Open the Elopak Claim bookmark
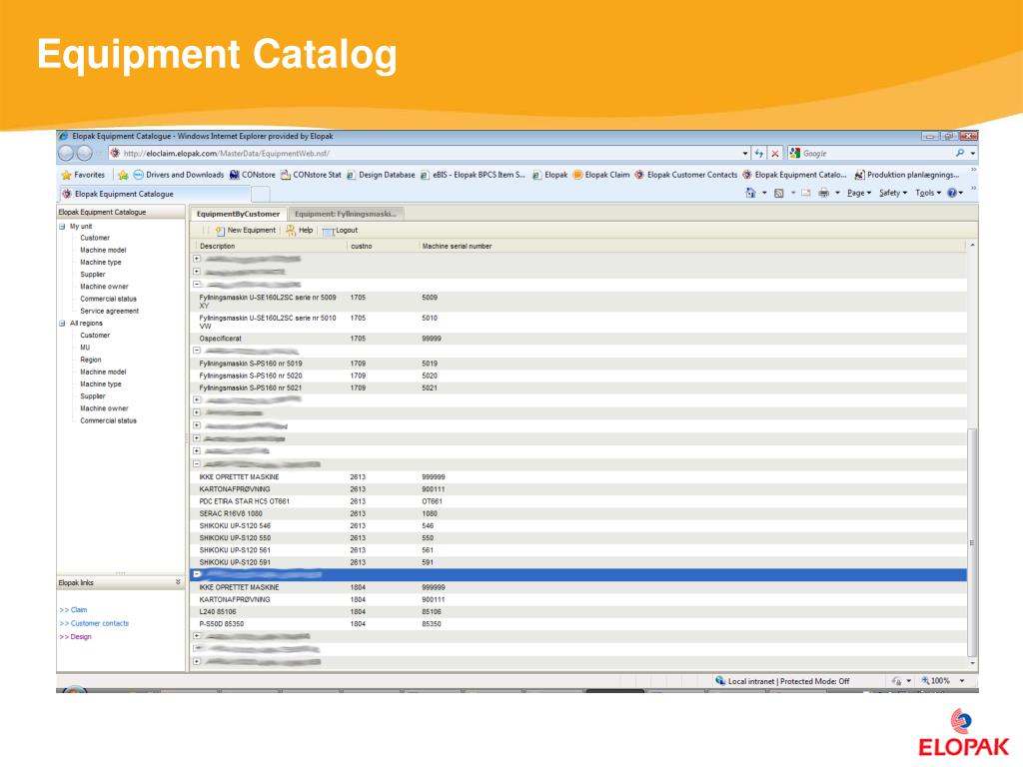Image resolution: width=1023 pixels, height=767 pixels. coord(600,175)
